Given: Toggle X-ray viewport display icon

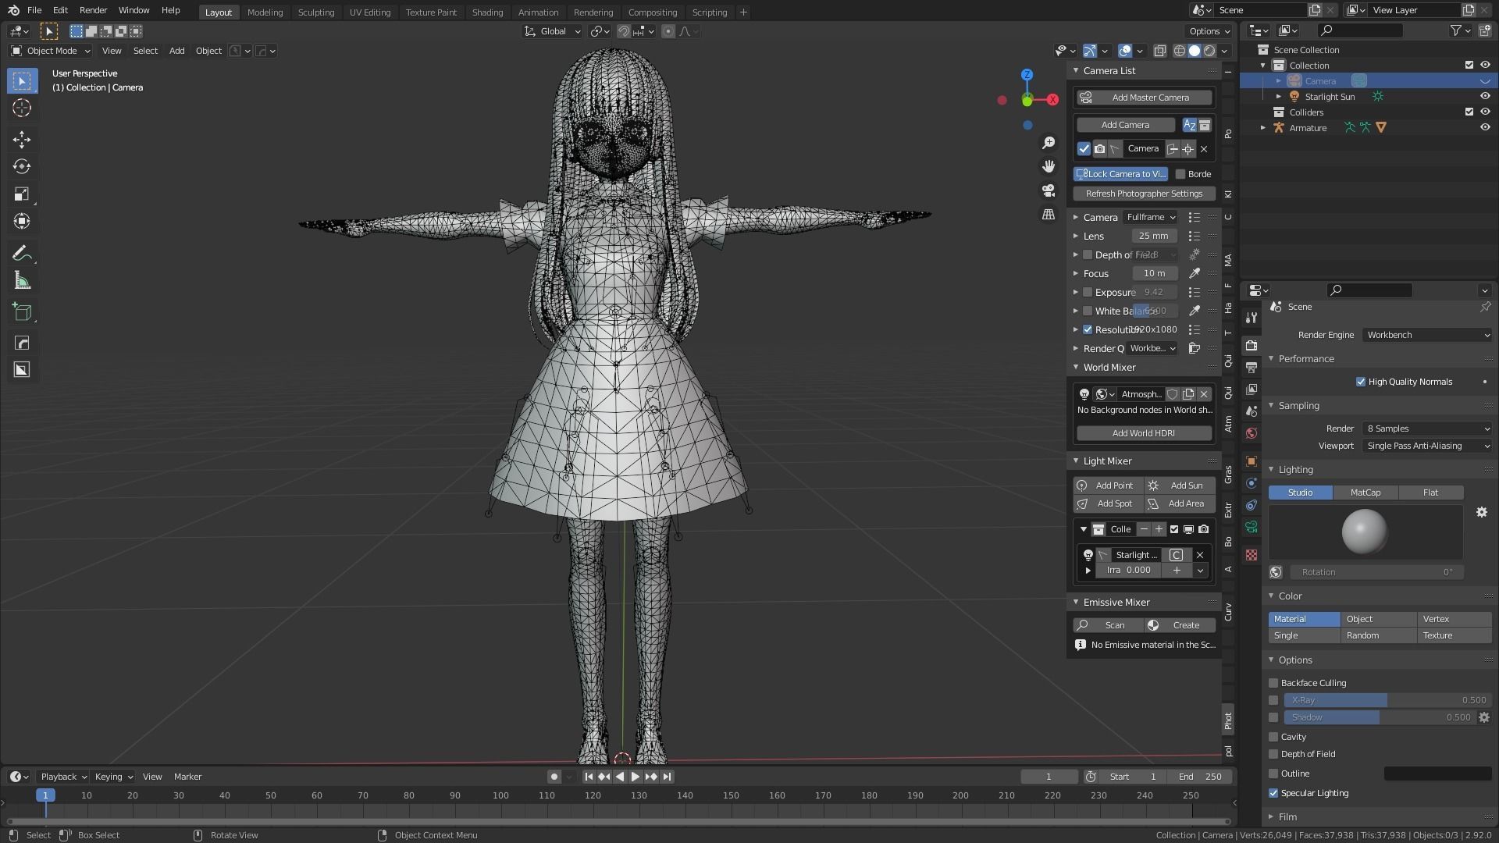Looking at the screenshot, I should [1160, 51].
